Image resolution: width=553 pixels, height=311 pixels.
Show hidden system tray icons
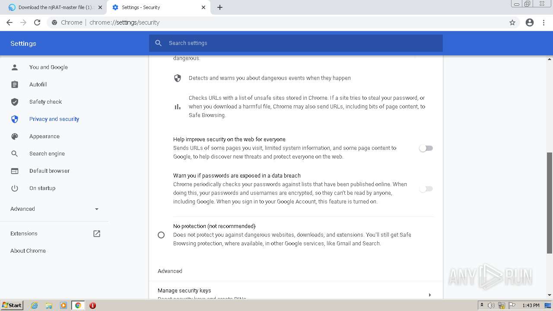coord(482,305)
